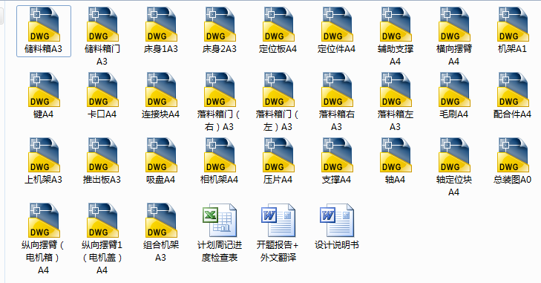The height and width of the screenshot is (283, 541).
Task: Pick the 辅助支撑A4 DWG icon
Action: [396, 25]
